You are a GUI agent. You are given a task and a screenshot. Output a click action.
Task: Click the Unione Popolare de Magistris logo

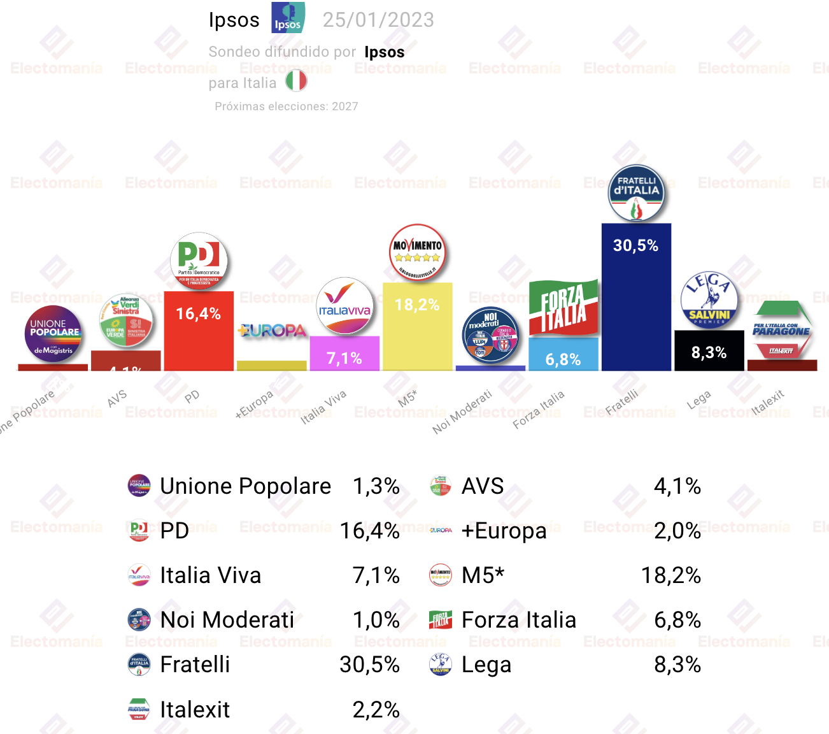point(53,335)
